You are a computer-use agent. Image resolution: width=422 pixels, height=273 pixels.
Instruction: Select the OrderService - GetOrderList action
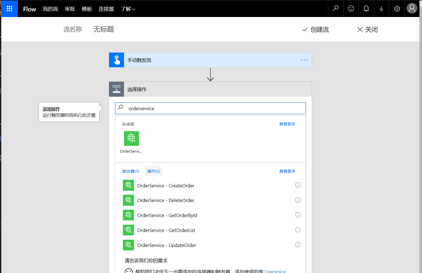point(166,230)
